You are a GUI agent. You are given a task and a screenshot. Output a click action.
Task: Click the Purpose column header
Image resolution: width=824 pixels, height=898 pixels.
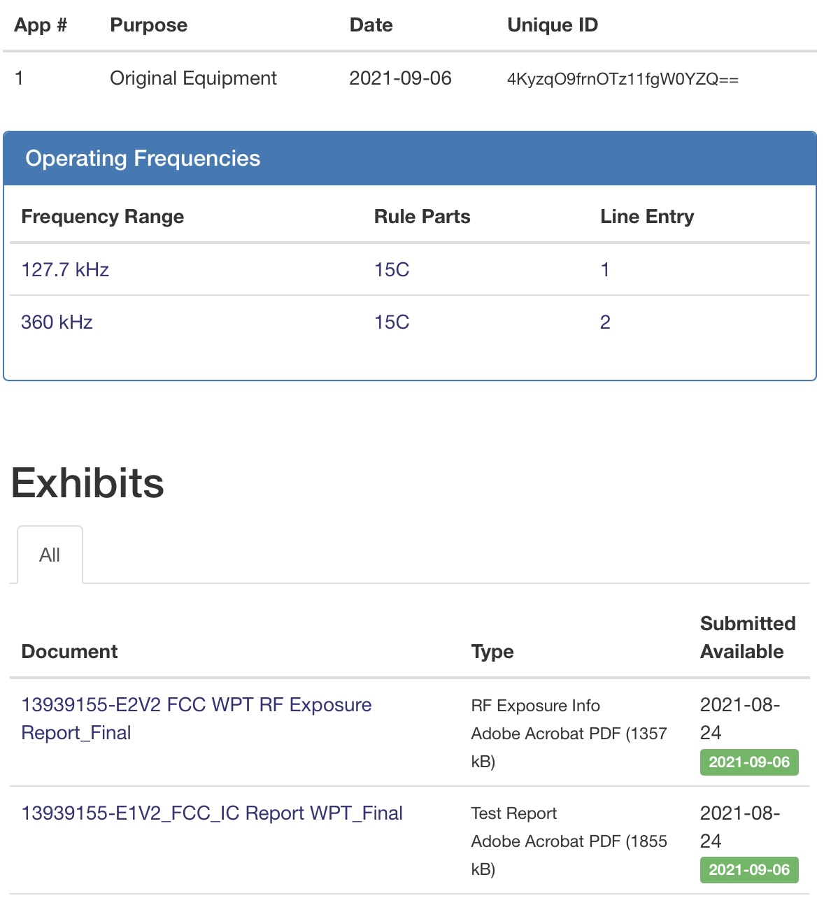(x=149, y=25)
